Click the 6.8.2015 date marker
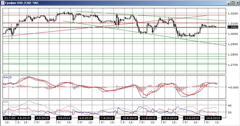The width and height of the screenshot is (240, 126). tap(85, 118)
